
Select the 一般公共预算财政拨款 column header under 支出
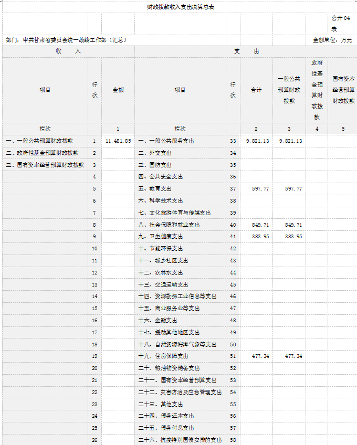(289, 90)
